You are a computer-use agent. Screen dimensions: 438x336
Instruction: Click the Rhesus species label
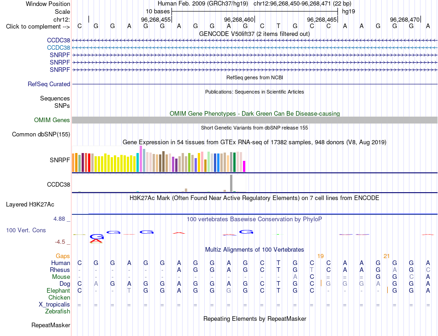point(60,270)
